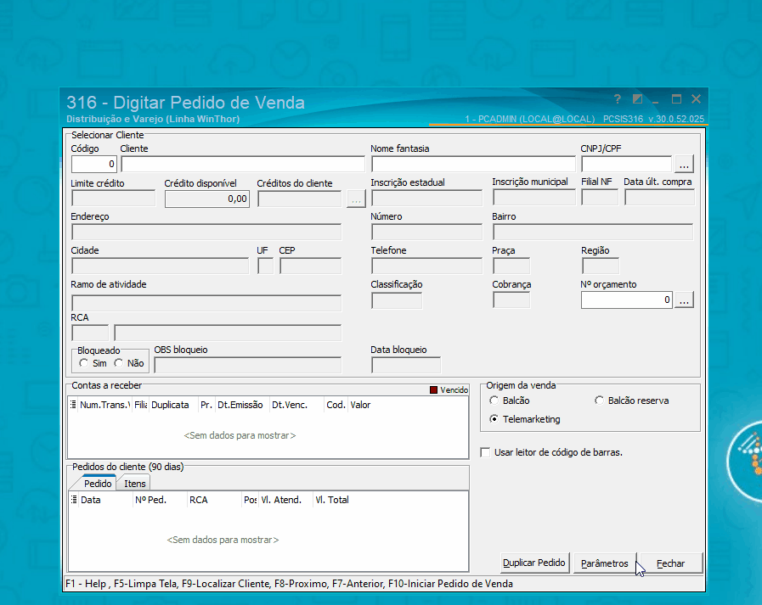Select Bloqueado Não radio button
The width and height of the screenshot is (762, 605).
click(x=119, y=363)
